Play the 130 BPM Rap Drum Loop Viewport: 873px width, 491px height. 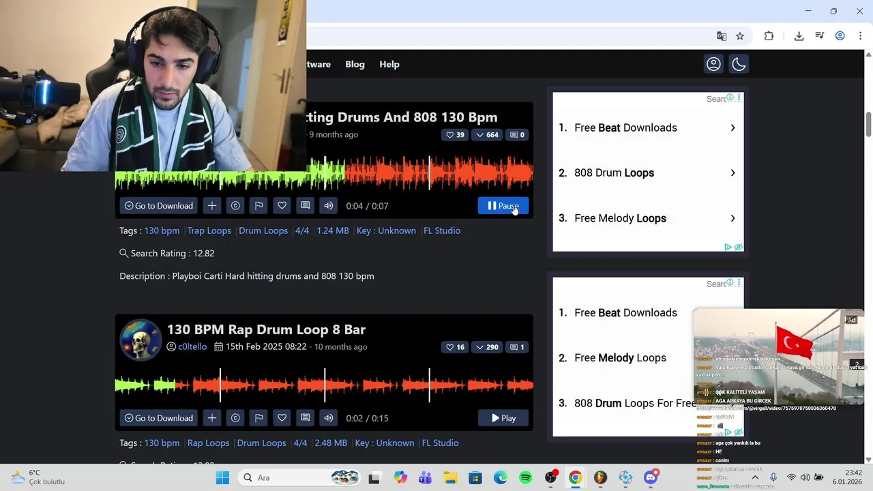point(503,418)
